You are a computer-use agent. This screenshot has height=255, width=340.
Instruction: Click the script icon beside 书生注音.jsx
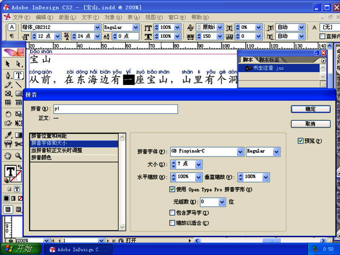pos(248,68)
